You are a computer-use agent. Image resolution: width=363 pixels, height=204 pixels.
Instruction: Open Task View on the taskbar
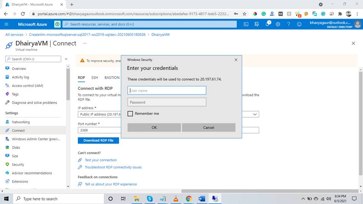point(123,199)
